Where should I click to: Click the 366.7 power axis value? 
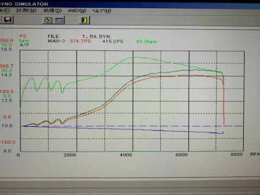tap(6, 66)
